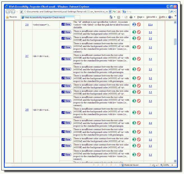The height and width of the screenshot is (174, 184).
Task: Open guideline 12.4 link
Action: pyautogui.click(x=150, y=25)
